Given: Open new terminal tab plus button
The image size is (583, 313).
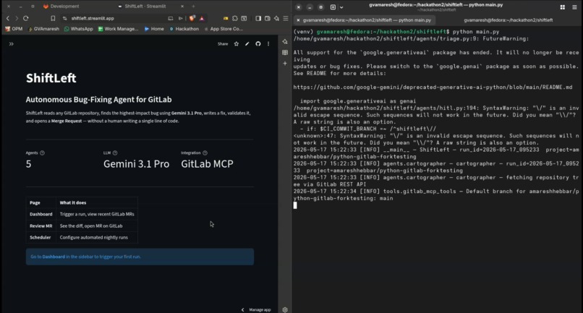Looking at the screenshot, I should click(333, 7).
